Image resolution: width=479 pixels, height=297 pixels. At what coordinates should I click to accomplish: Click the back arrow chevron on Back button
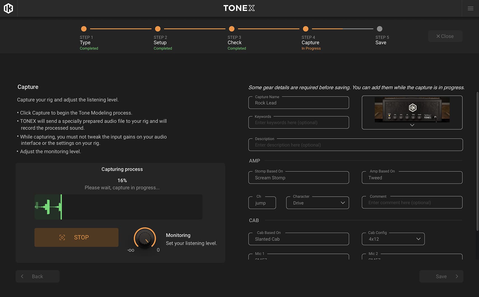[22, 276]
